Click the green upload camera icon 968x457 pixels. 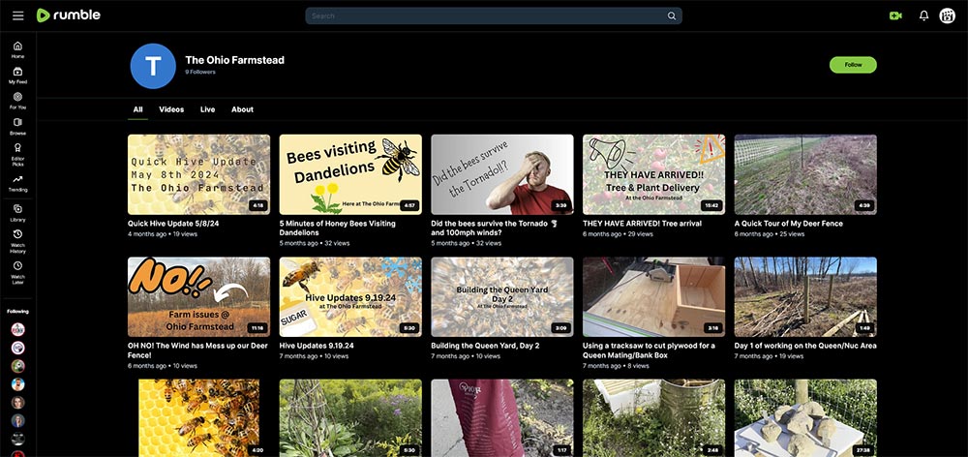click(x=895, y=16)
